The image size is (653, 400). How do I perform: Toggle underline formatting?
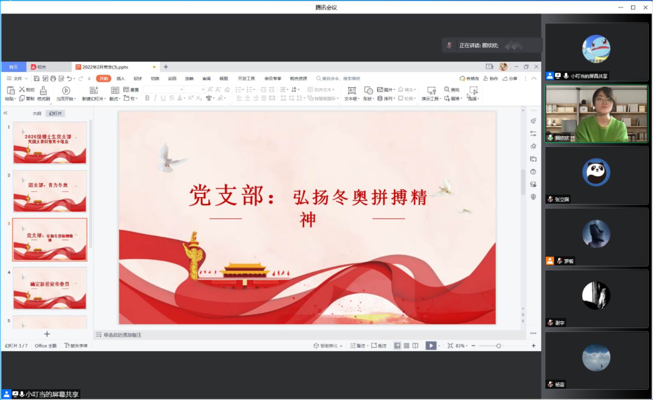[163, 98]
